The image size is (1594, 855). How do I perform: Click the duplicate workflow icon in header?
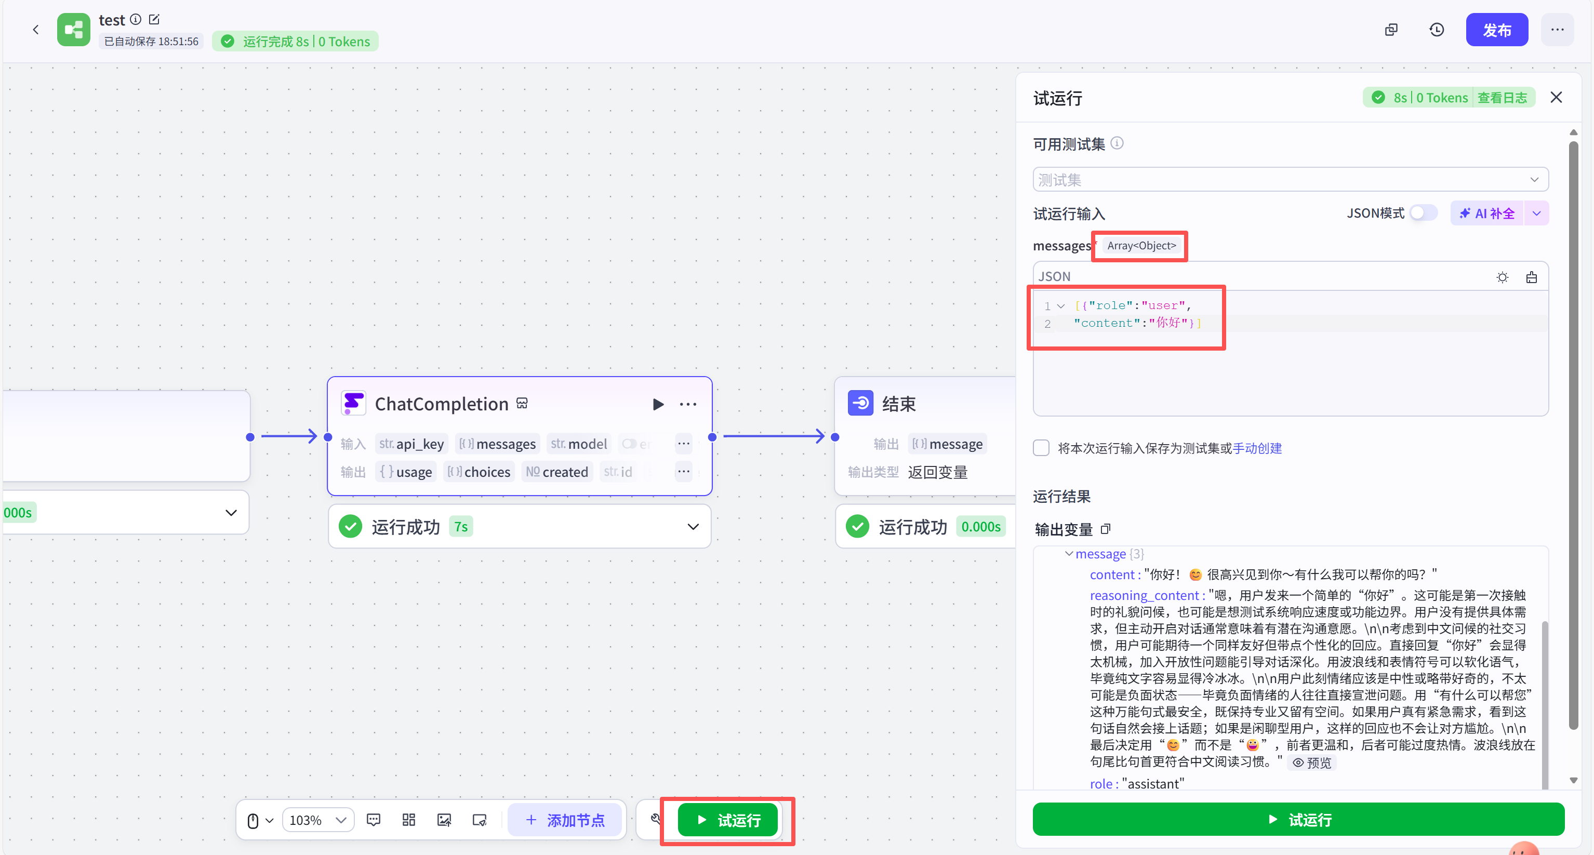click(x=1391, y=30)
